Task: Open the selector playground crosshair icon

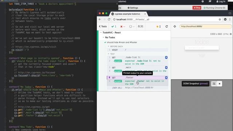Action: (175, 27)
